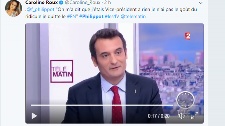Mute the video with the speaker icon
The height and width of the screenshot is (126, 225).
[x=181, y=116]
